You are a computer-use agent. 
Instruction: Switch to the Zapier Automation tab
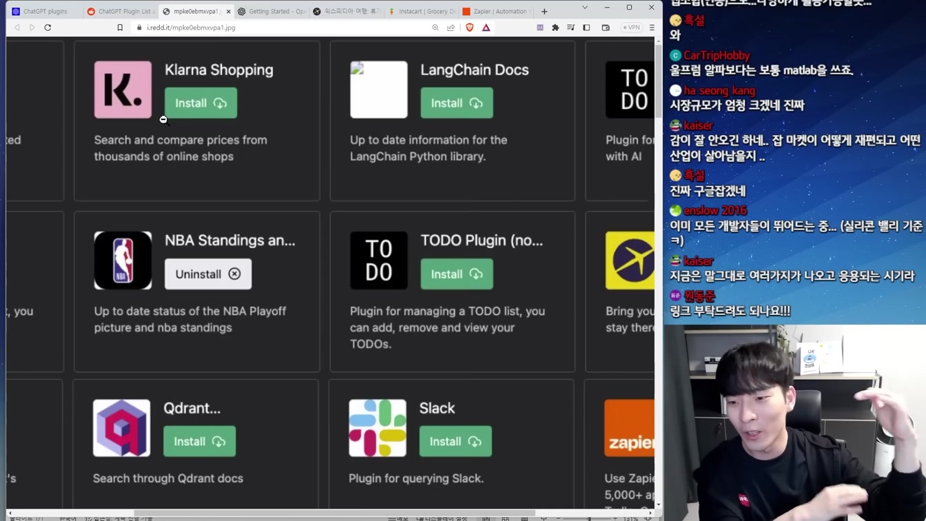pyautogui.click(x=496, y=11)
